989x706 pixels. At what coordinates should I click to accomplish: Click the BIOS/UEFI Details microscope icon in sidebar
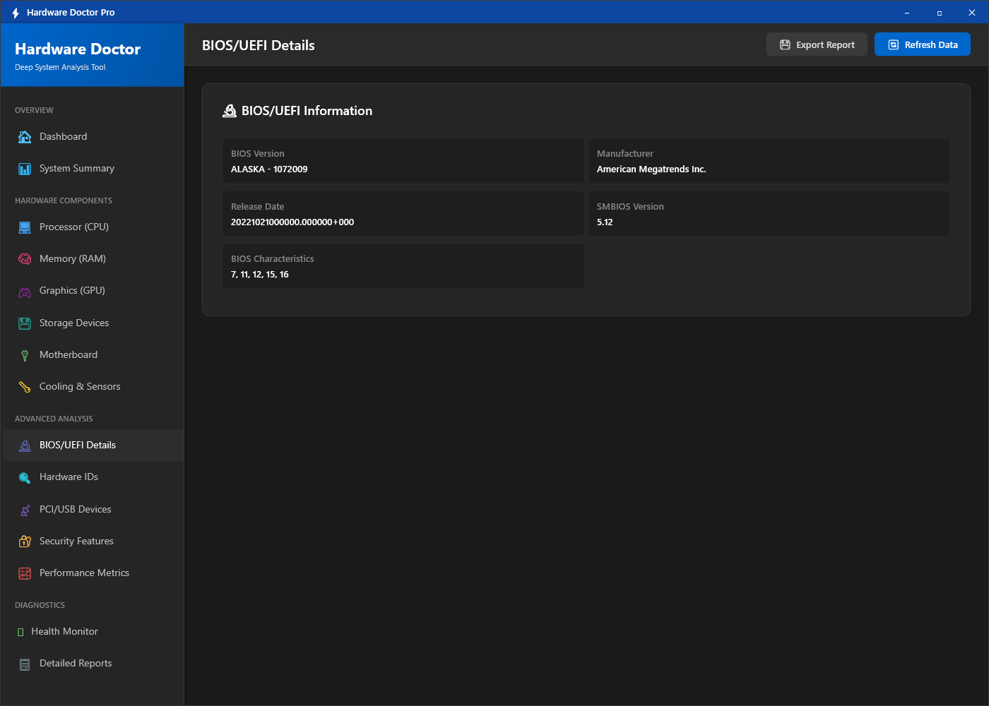pos(25,445)
